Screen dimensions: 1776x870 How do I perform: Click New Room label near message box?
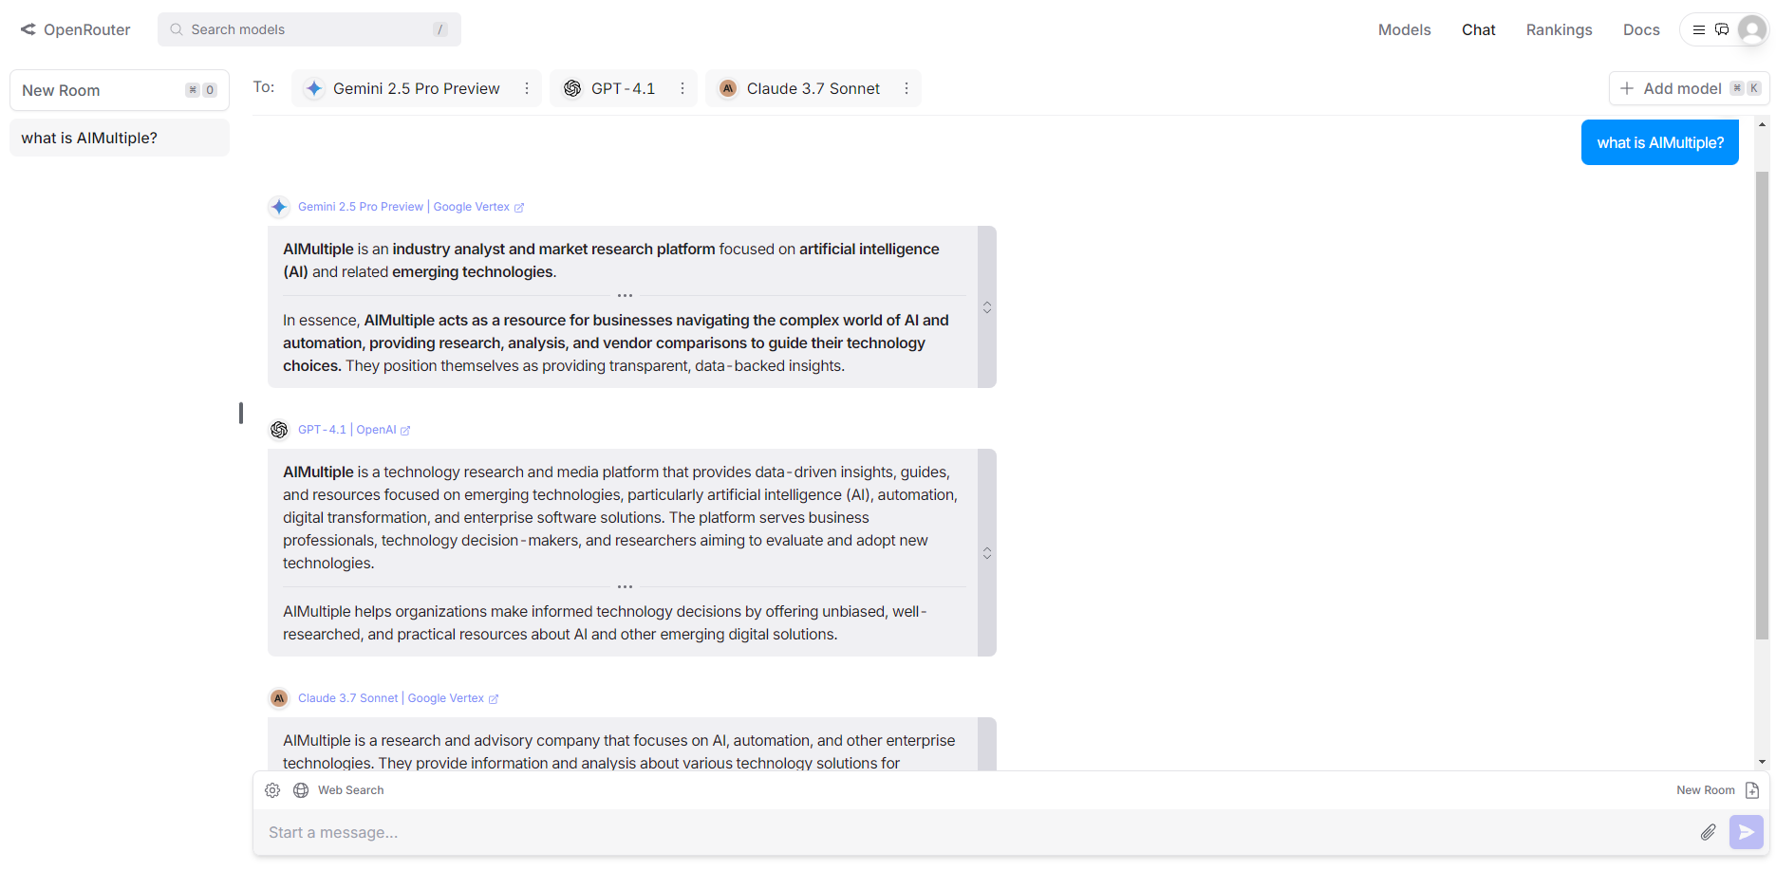[x=1705, y=790]
